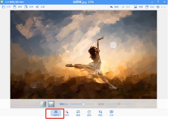The width and height of the screenshot is (177, 119).
Task: Click the 画笔大小 brush size slider handle
Action: pyautogui.click(x=83, y=104)
